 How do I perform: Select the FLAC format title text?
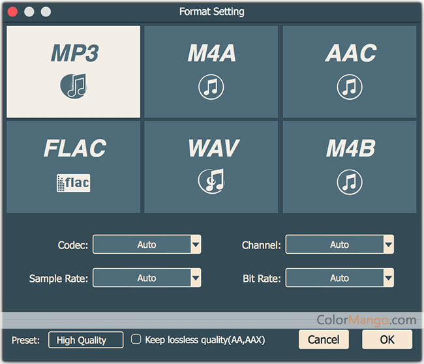(73, 149)
